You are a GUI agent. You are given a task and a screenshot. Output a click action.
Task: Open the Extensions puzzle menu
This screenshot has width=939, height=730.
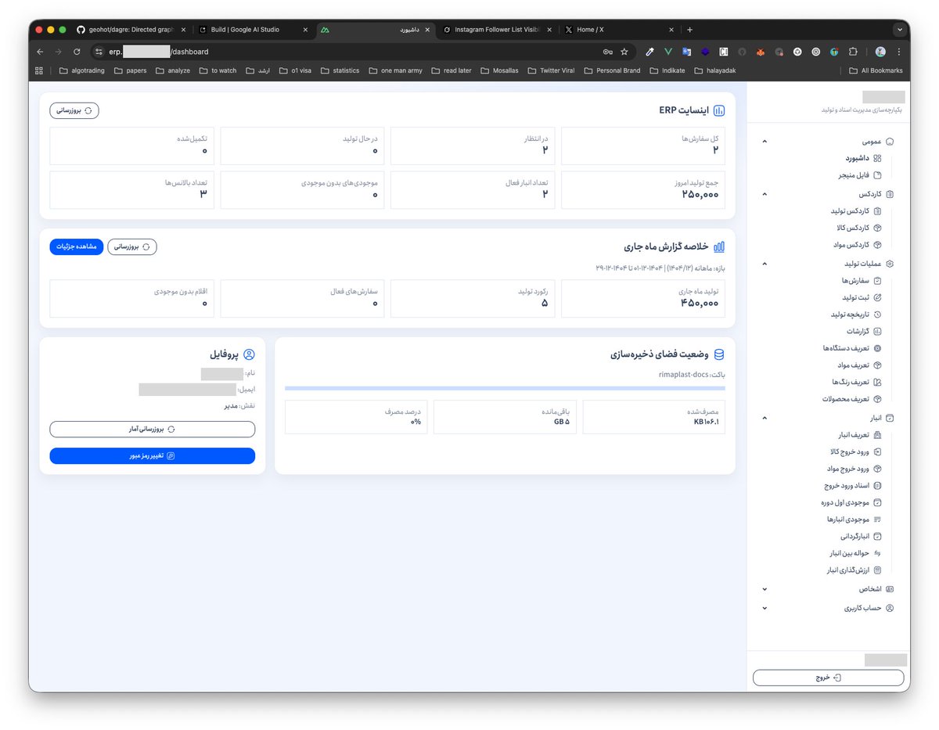853,52
